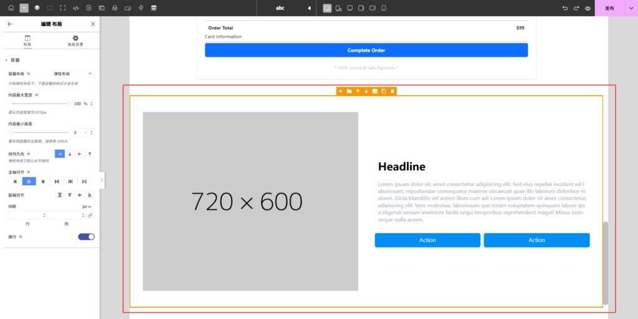The image size is (638, 319).
Task: Select the downward 排列方向 direction option
Action: [x=70, y=154]
